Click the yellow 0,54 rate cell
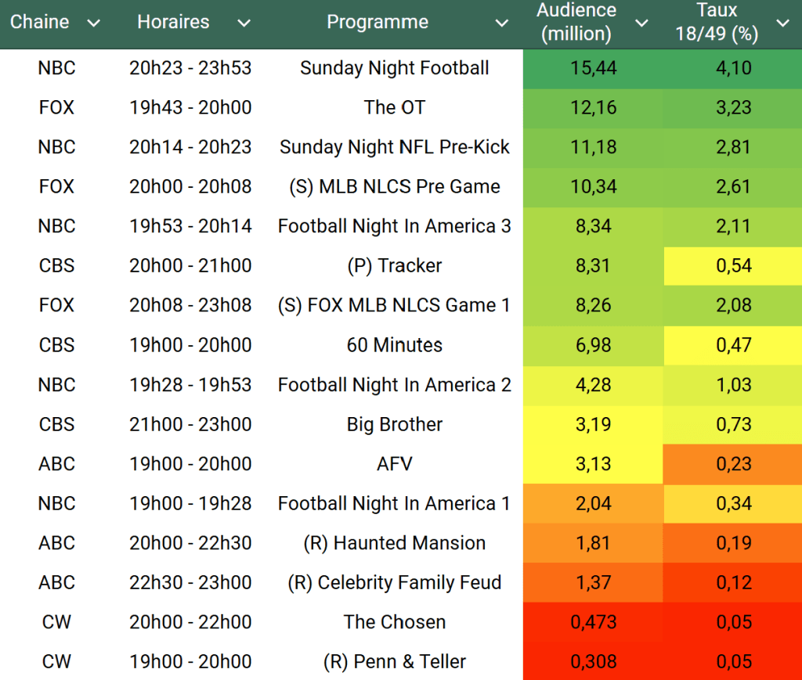802x680 pixels. 733,266
